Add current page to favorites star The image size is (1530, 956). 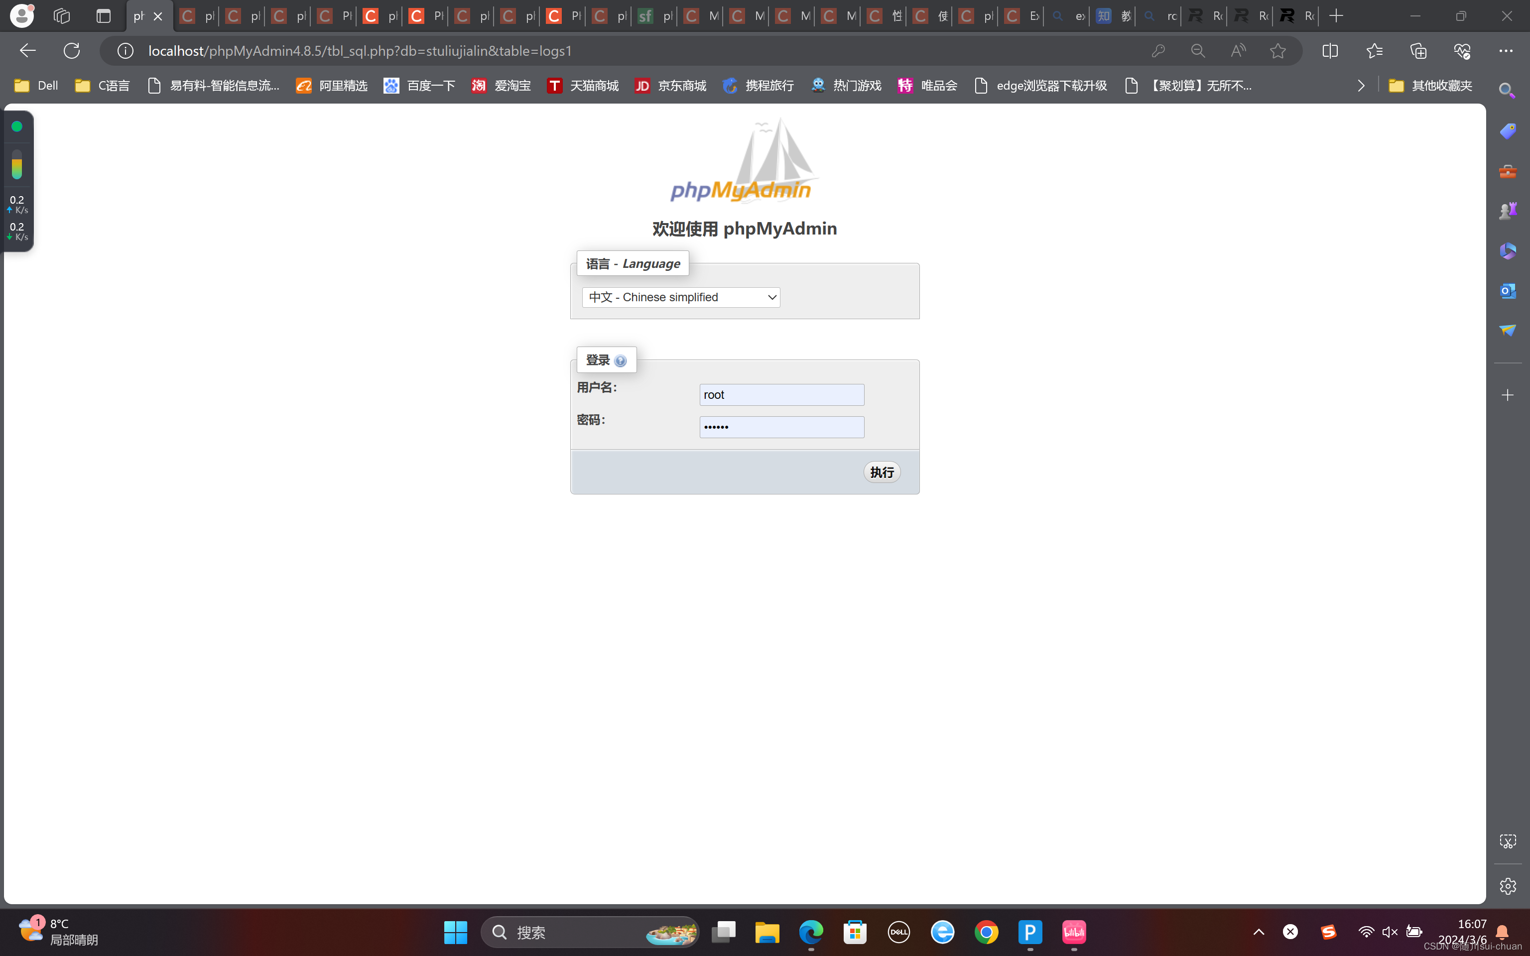point(1278,51)
